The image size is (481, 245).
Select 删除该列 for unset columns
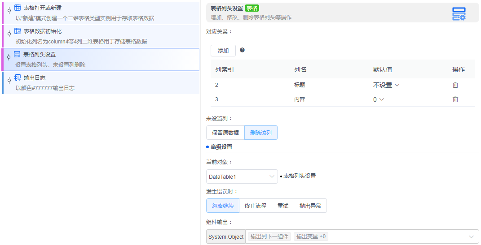point(261,133)
